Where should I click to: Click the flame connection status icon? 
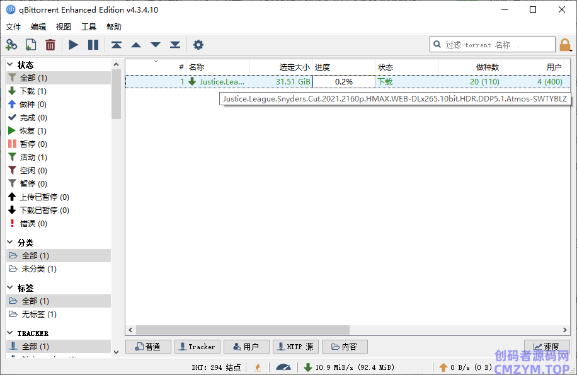click(x=257, y=367)
